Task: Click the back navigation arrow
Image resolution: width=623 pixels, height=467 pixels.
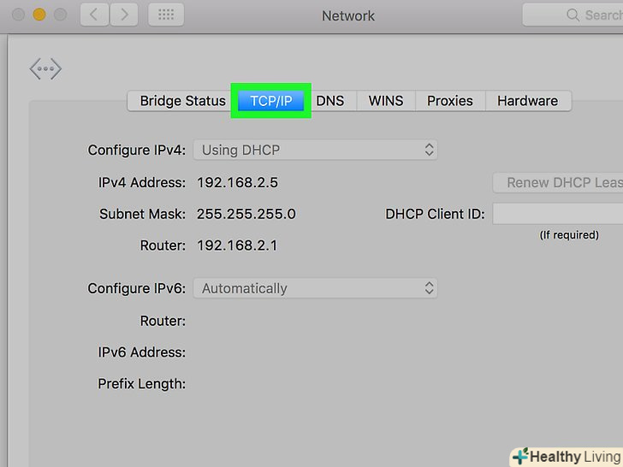Action: click(95, 15)
